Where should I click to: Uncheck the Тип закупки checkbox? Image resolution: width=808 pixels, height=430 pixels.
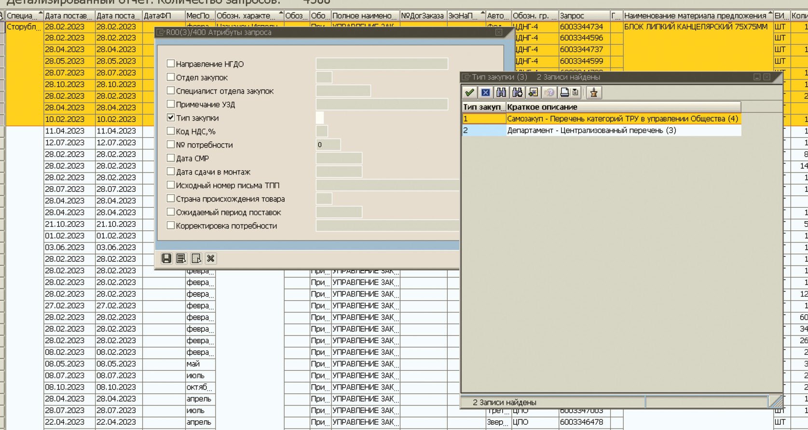(x=171, y=118)
